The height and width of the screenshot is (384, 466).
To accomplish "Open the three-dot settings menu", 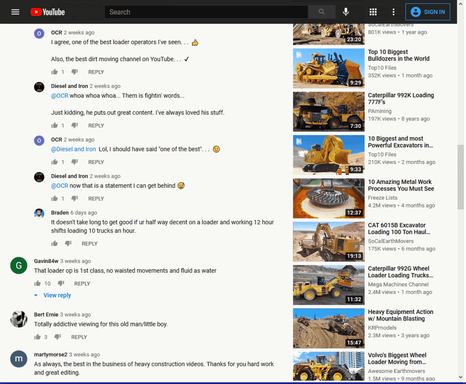I will point(393,12).
